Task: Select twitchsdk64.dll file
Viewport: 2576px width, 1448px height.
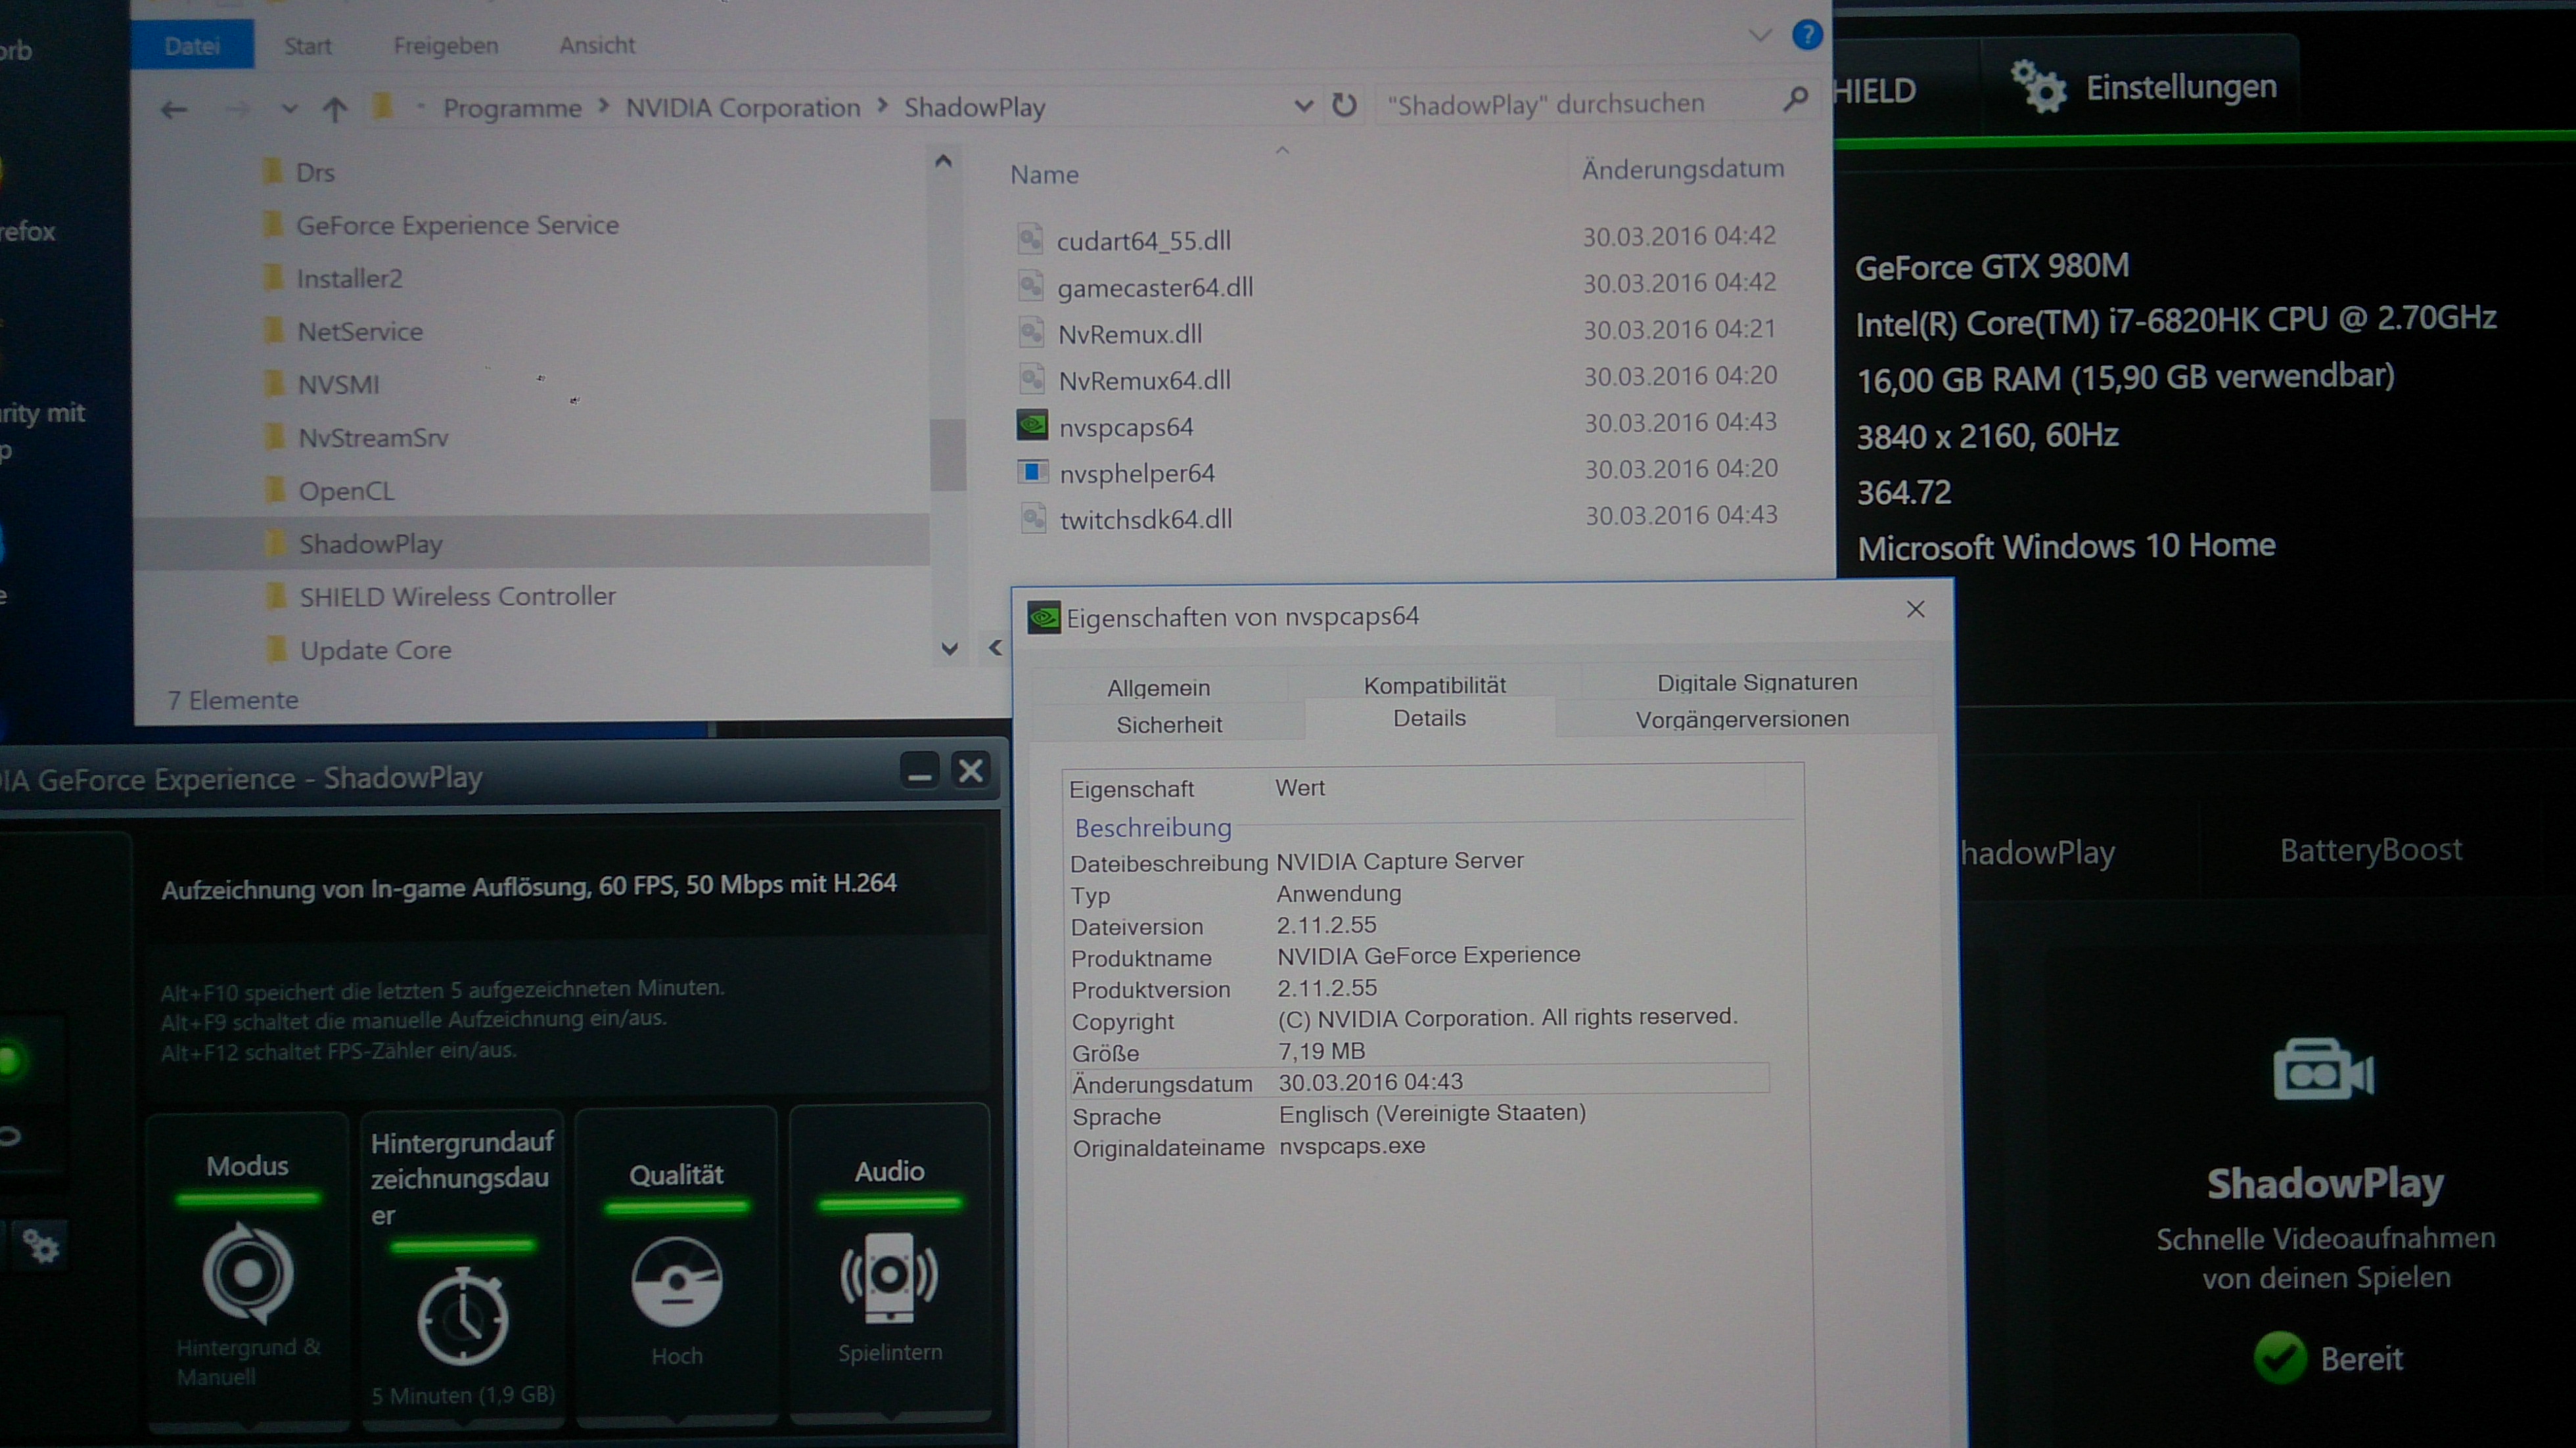Action: click(1145, 519)
